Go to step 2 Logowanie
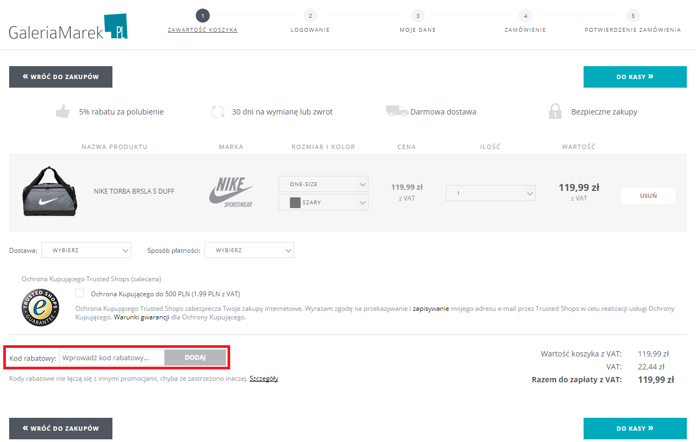696x442 pixels. point(310,22)
